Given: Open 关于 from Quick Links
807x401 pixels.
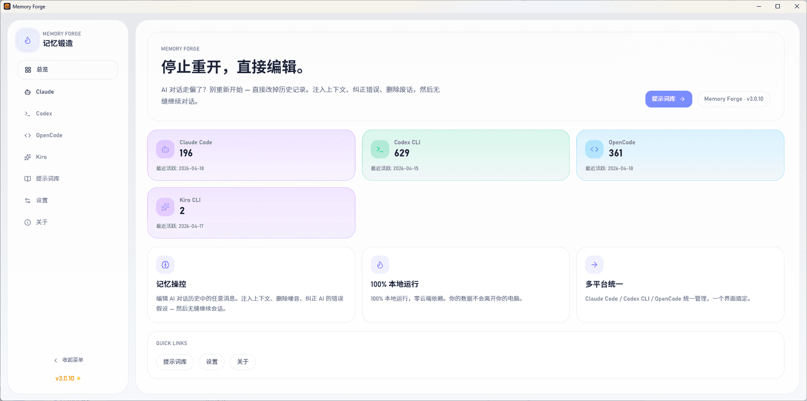Looking at the screenshot, I should 243,362.
